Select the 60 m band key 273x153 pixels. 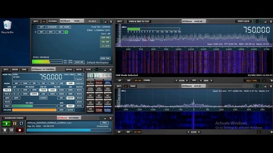pos(99,95)
